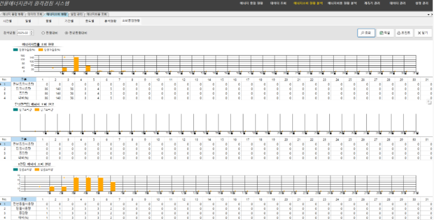434x220 pixels.
Task: Open 에너지 종합 현황 in the dark top menu
Action: (251, 3)
